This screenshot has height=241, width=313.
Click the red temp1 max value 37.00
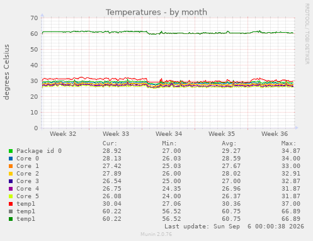[x=291, y=204]
